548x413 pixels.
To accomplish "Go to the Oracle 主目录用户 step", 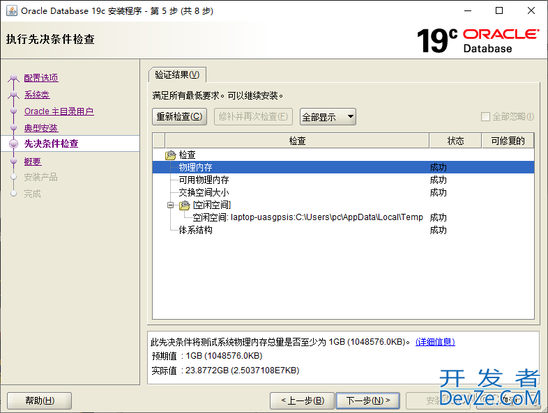I will click(x=59, y=111).
